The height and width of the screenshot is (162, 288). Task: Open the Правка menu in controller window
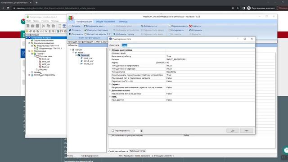[36, 21]
